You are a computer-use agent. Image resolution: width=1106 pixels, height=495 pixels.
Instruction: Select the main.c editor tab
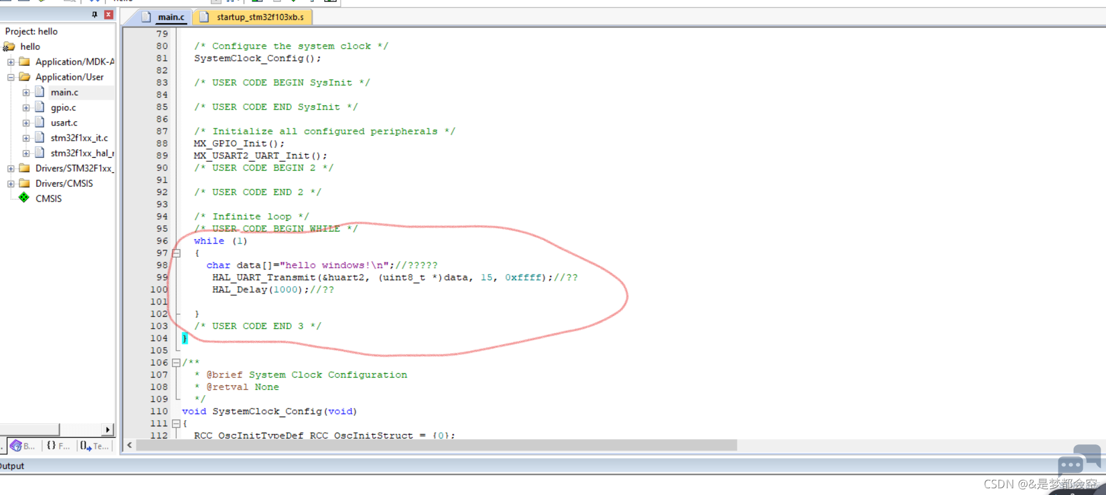(171, 17)
